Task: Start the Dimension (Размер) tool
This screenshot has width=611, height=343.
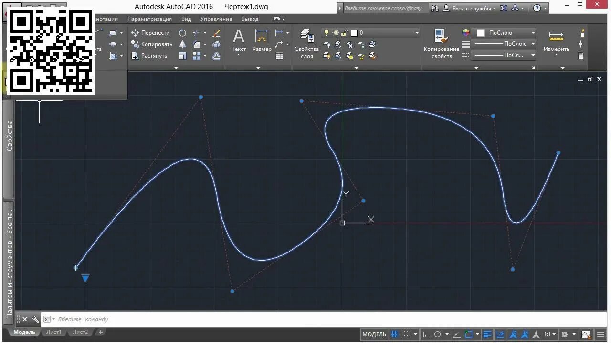Action: [x=262, y=40]
